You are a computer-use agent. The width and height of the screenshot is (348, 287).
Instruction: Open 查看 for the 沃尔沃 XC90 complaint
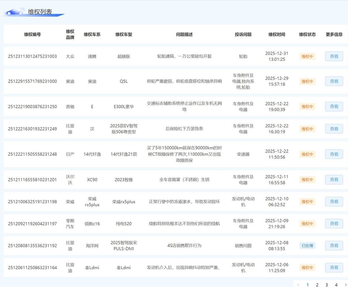[x=334, y=179]
